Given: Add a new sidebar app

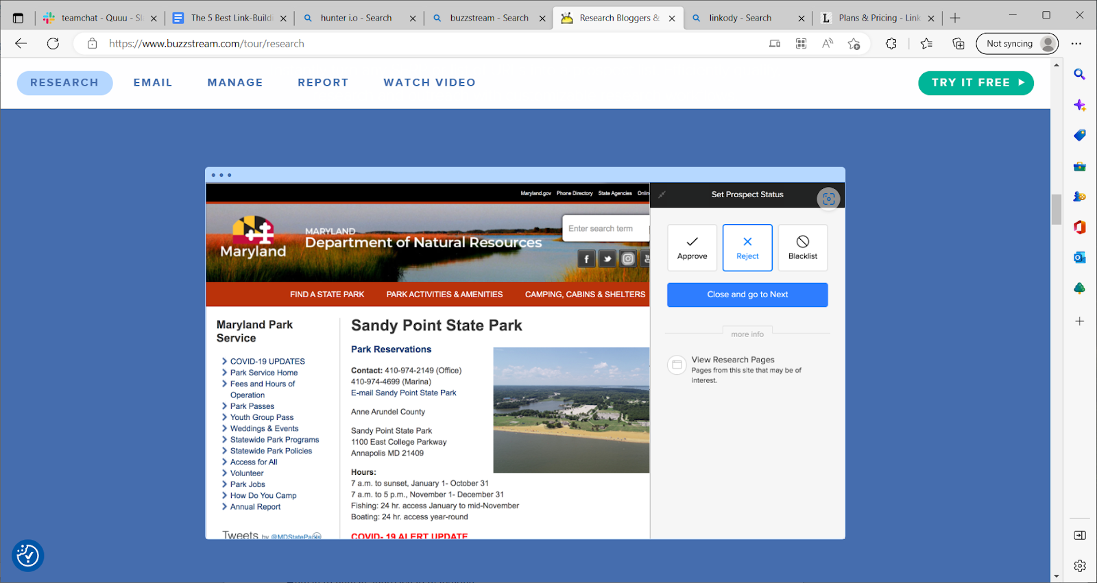Looking at the screenshot, I should [x=1079, y=321].
